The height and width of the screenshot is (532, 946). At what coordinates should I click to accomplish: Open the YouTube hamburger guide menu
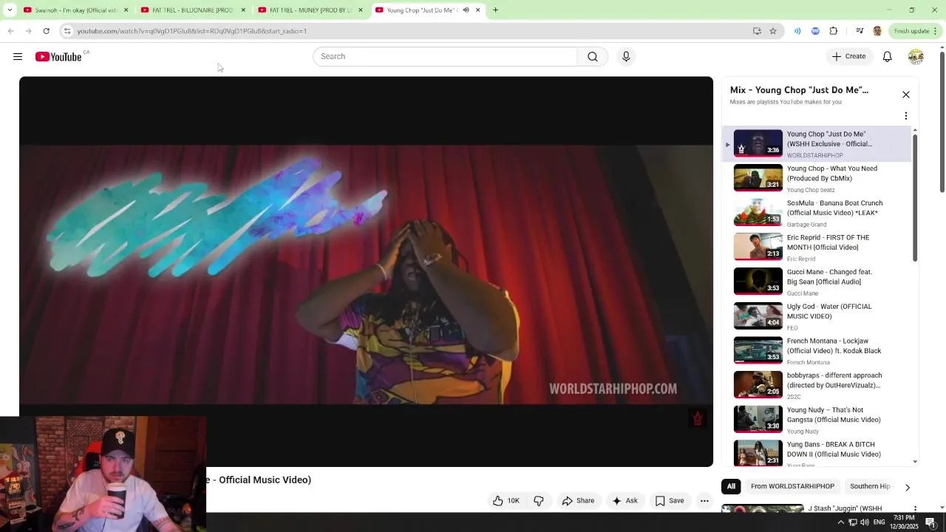pyautogui.click(x=18, y=57)
